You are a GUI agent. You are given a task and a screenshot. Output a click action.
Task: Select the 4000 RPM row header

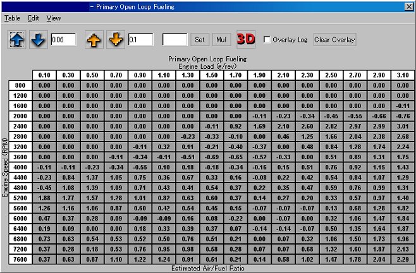click(x=20, y=167)
